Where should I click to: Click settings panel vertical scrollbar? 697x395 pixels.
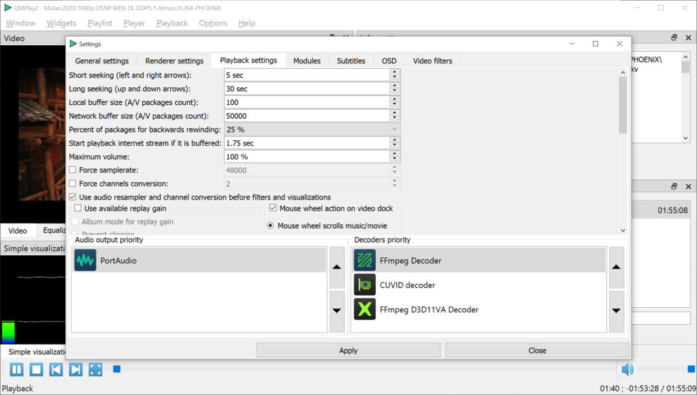(622, 105)
